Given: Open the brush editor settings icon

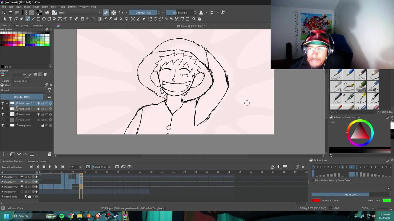Looking at the screenshot, I should pyautogui.click(x=47, y=13).
